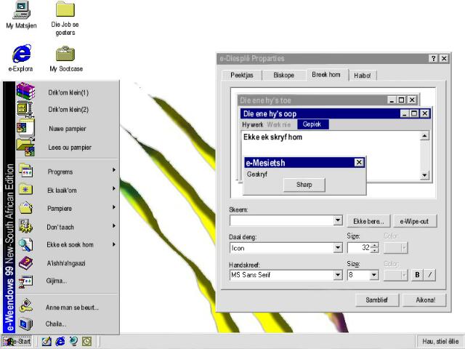Click the question mark help button in dialog

[x=434, y=59]
